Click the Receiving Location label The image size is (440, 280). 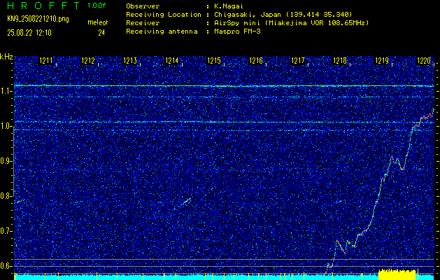click(x=164, y=15)
